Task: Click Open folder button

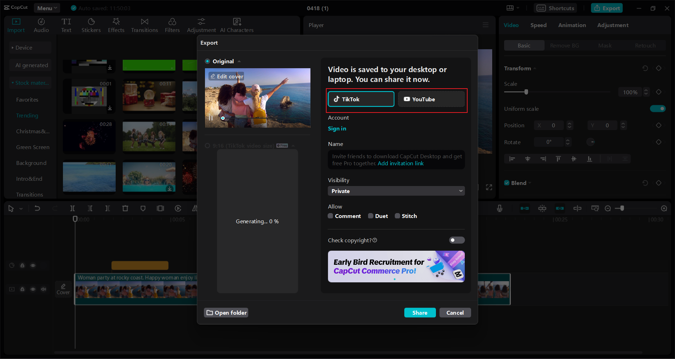Action: point(226,313)
